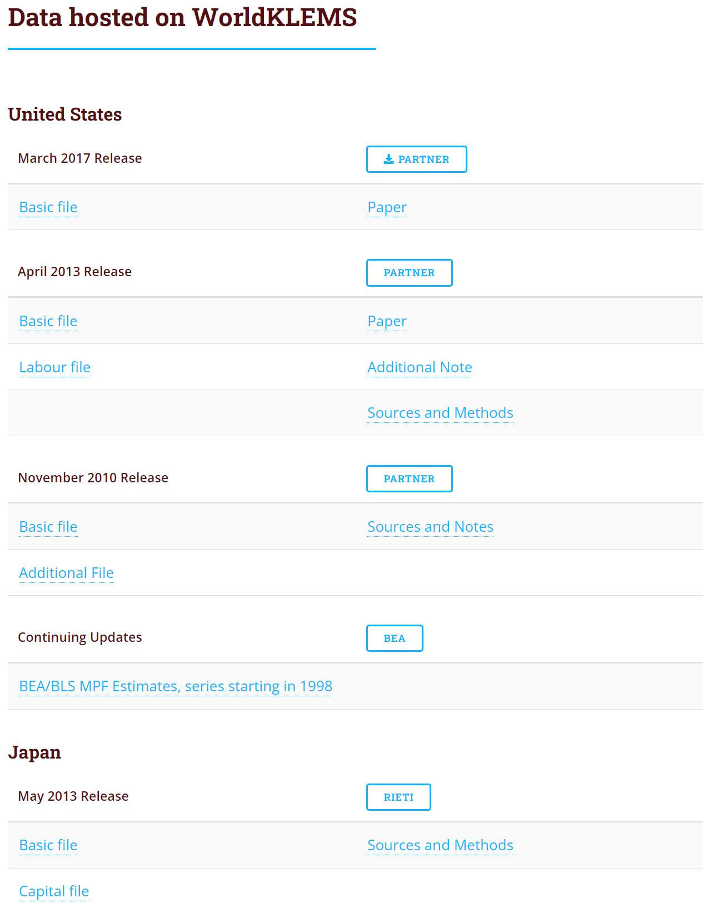The height and width of the screenshot is (903, 703).
Task: Click the download icon on March 2017 PARTNER button
Action: click(389, 159)
